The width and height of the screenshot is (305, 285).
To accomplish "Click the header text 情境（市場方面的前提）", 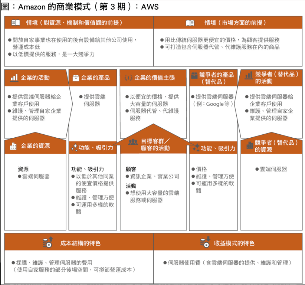I will click(235, 23).
